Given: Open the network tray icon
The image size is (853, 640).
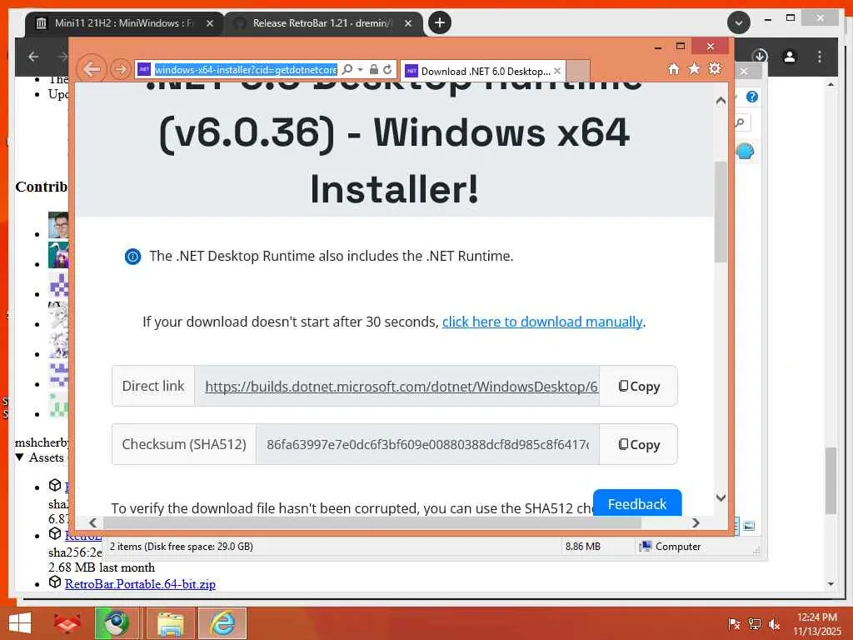Looking at the screenshot, I should pyautogui.click(x=754, y=624).
